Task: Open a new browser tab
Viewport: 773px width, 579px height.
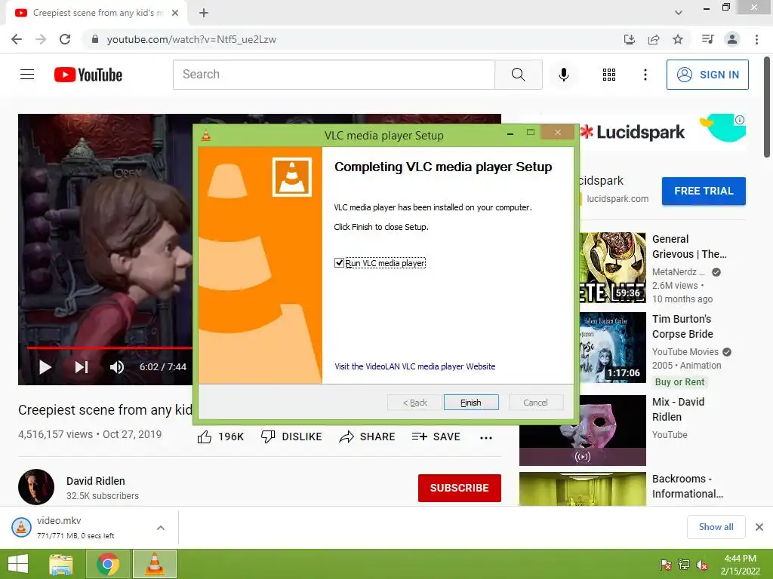Action: tap(204, 13)
